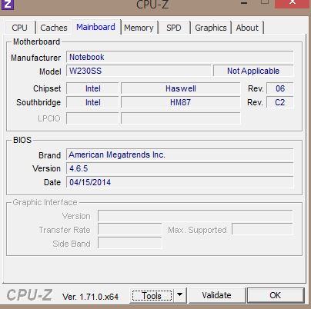The width and height of the screenshot is (311, 309).
Task: Click the Not Applicable model revision field
Action: (253, 71)
